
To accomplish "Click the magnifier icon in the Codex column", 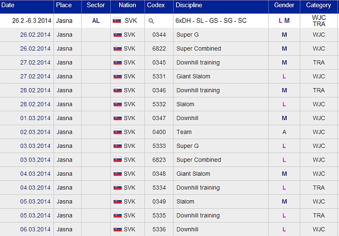I will click(151, 21).
